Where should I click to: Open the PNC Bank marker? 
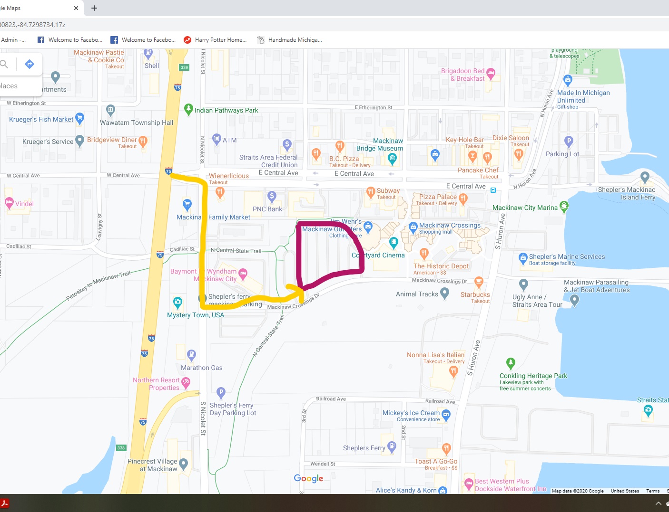pyautogui.click(x=272, y=196)
